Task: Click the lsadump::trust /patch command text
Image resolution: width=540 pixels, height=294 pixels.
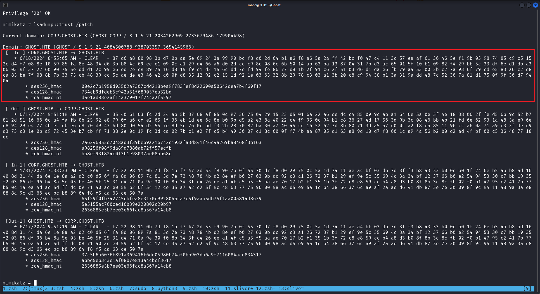Action: (x=63, y=24)
